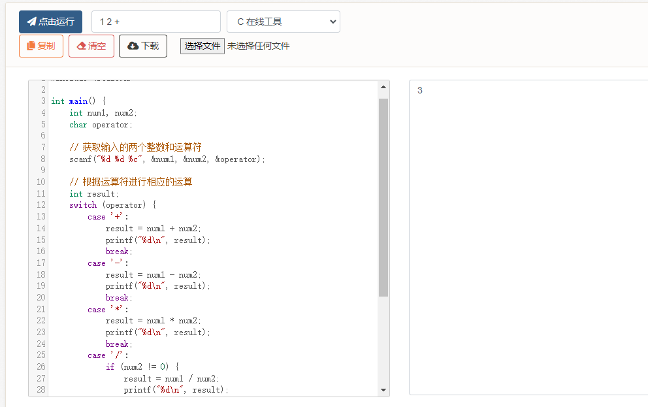Click the paper plane icon on run button
This screenshot has width=648, height=407.
31,22
